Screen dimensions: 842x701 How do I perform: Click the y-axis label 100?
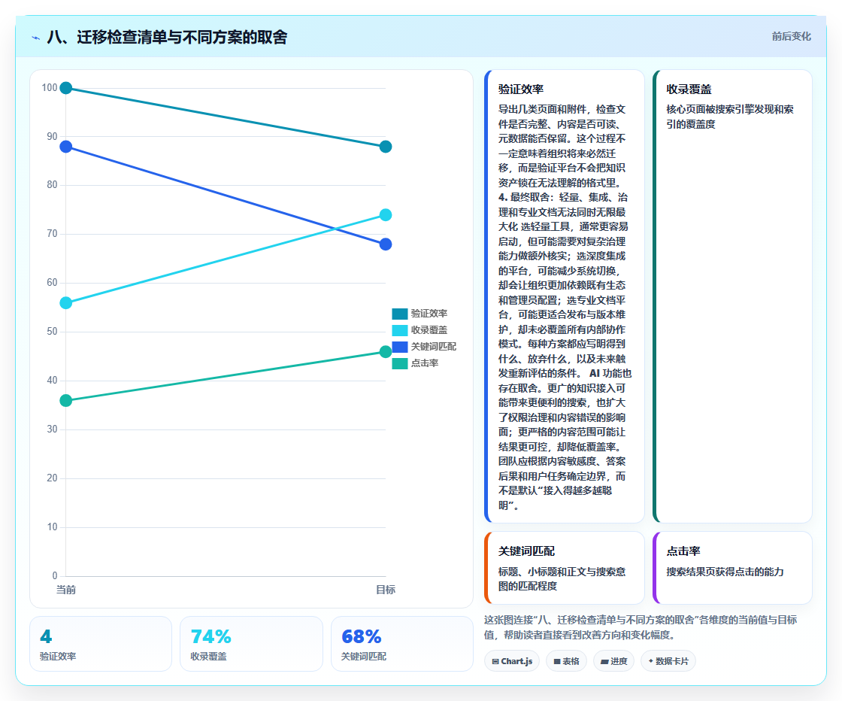(50, 87)
